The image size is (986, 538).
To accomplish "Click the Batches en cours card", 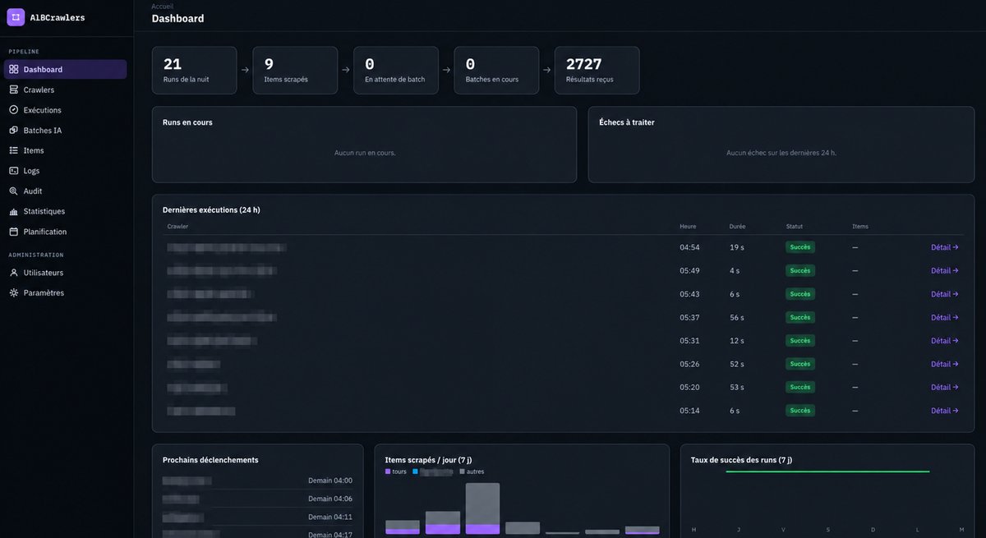I will coord(496,70).
